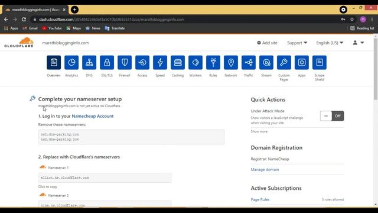
Task: Click the ns1.dns-parking.com nameserver text
Action: coord(60,134)
